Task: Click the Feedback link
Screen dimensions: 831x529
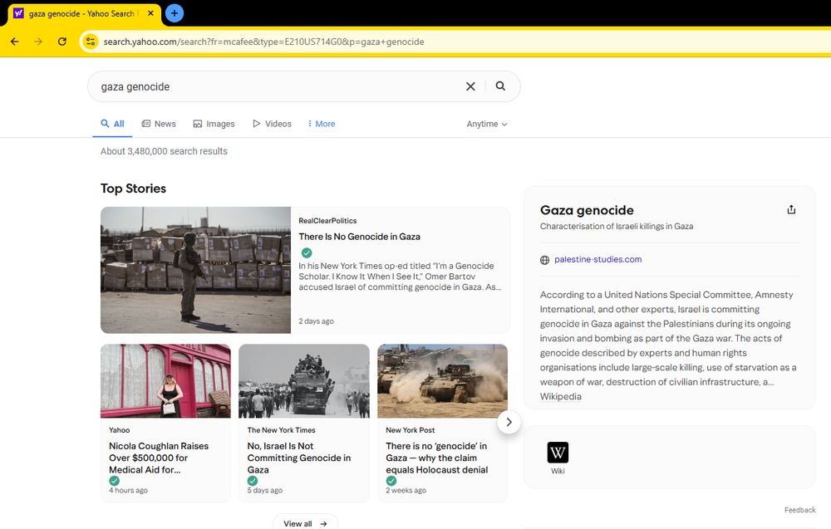Action: [x=799, y=510]
